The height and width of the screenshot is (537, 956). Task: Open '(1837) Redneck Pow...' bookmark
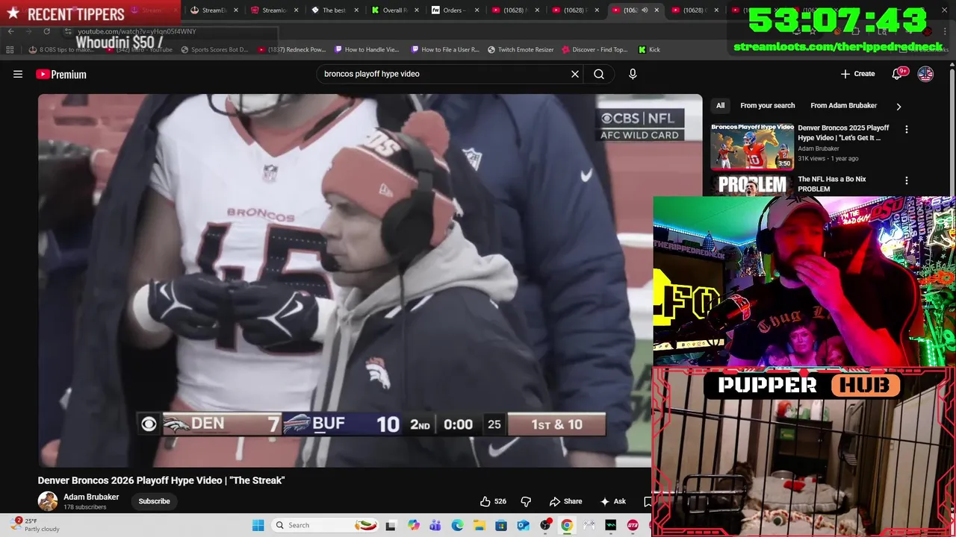coord(292,50)
